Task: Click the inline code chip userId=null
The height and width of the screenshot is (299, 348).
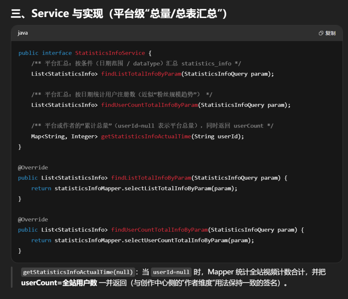Action: coord(171,272)
